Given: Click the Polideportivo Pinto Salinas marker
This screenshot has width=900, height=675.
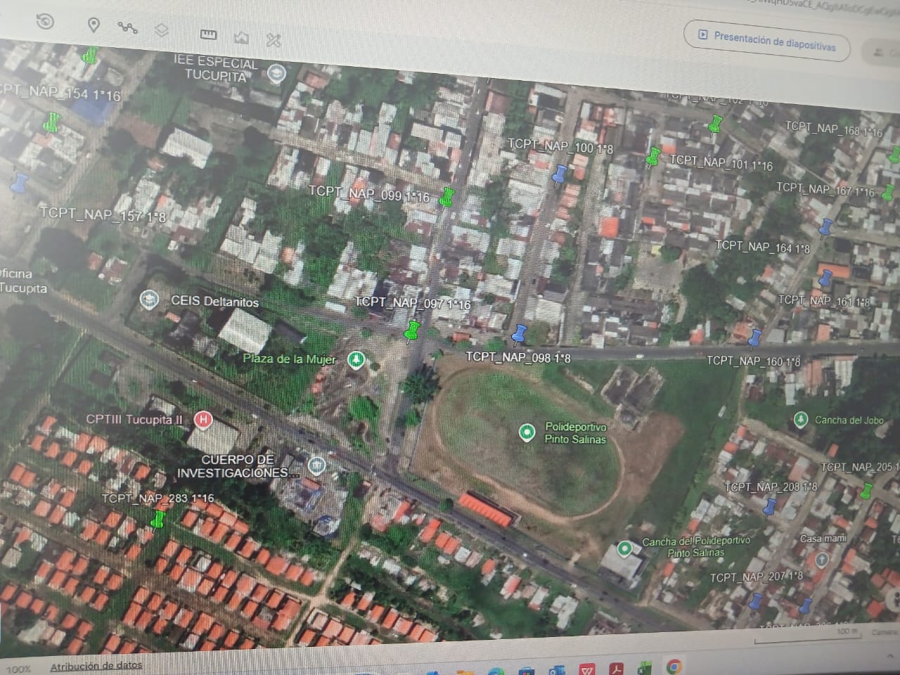Looking at the screenshot, I should 527,432.
